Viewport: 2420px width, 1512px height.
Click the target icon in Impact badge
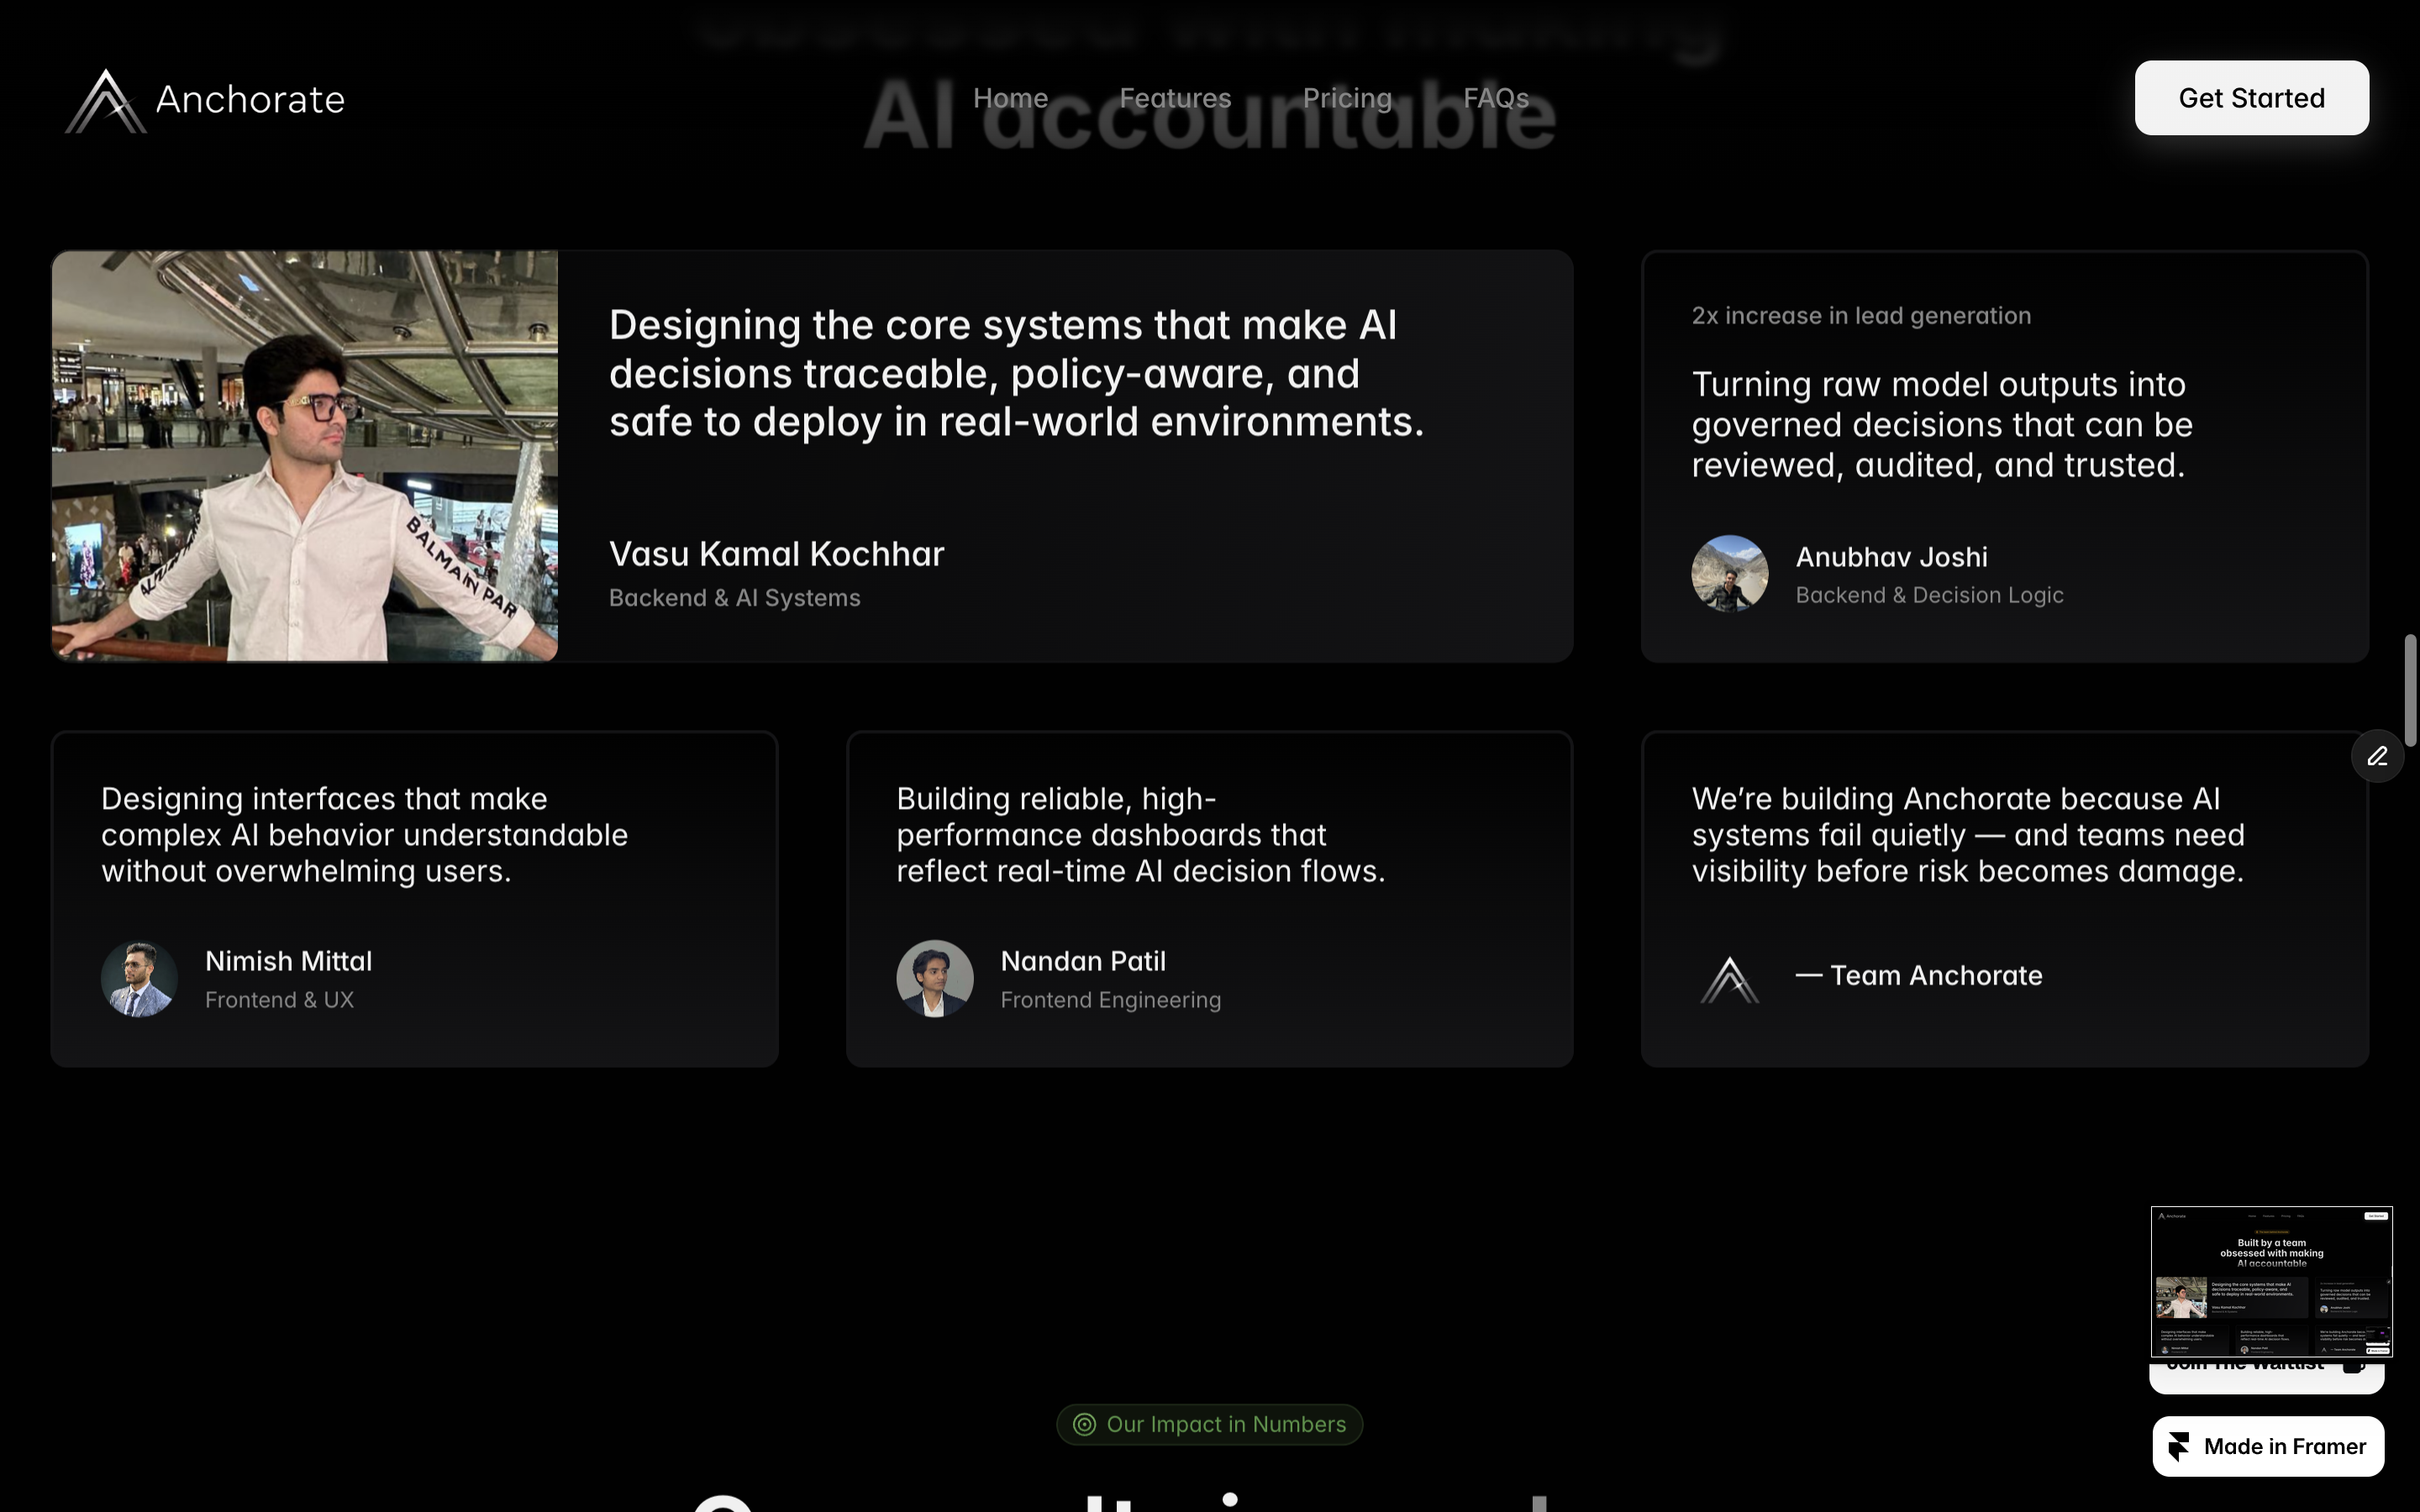1084,1424
